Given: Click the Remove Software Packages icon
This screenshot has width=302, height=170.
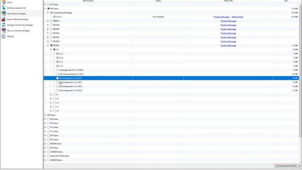Looking at the screenshot, I should coord(4,30).
